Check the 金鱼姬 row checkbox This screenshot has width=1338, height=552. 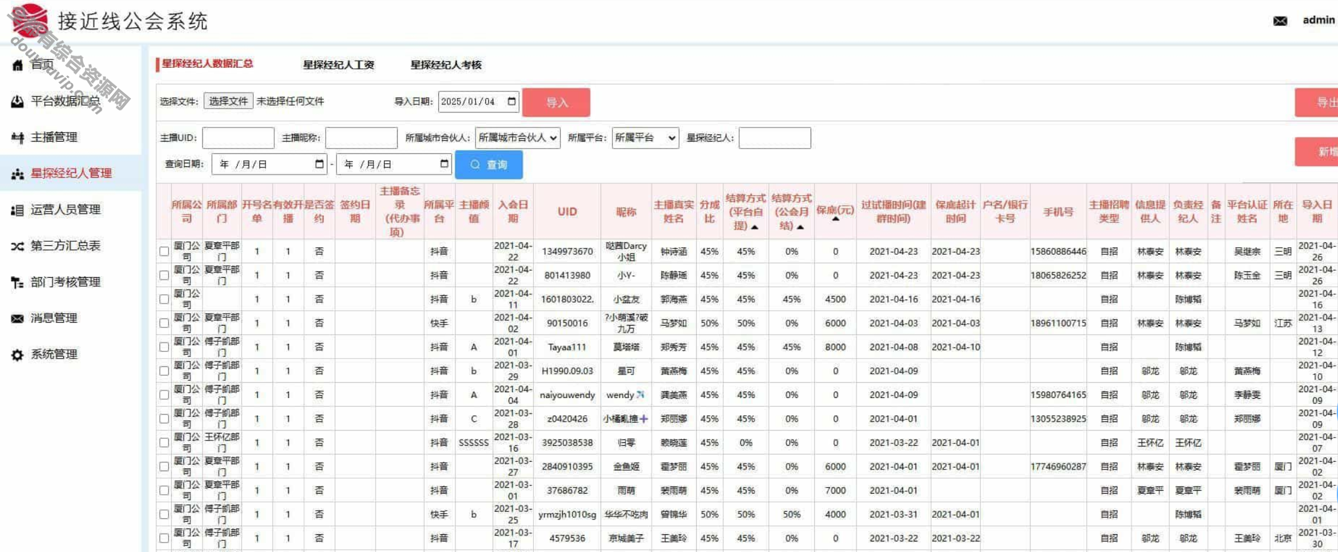coord(164,466)
